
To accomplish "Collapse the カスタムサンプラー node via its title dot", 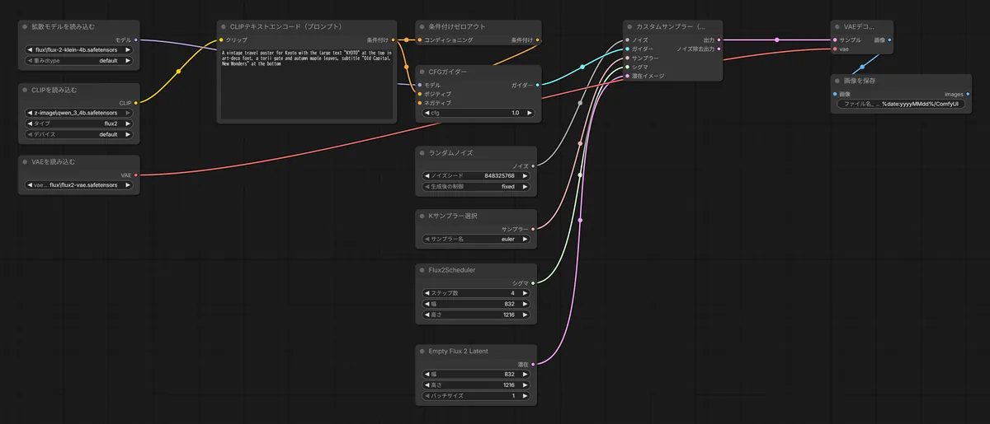I will pos(629,27).
